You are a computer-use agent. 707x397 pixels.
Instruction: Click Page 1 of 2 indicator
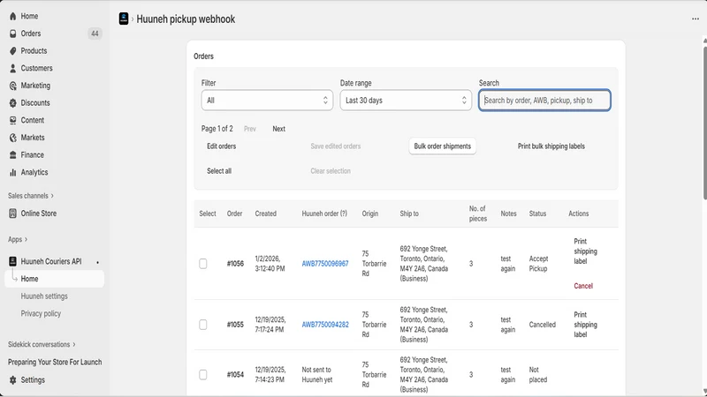tap(217, 129)
